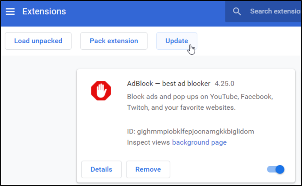302x186 pixels.
Task: Click the ID gighmmpiobklfepjocnamgkkbiglidom text
Action: tap(191, 132)
